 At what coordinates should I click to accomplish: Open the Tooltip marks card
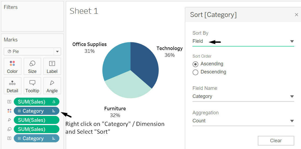[x=32, y=86]
